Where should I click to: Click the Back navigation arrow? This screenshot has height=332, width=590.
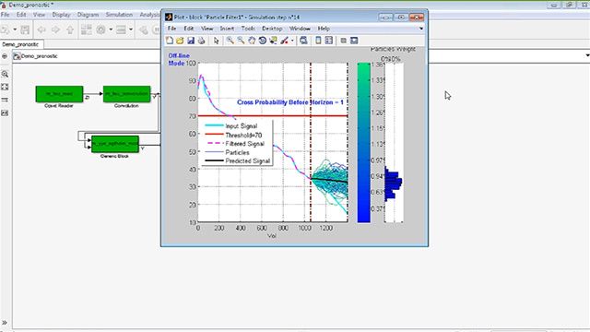tap(41, 30)
